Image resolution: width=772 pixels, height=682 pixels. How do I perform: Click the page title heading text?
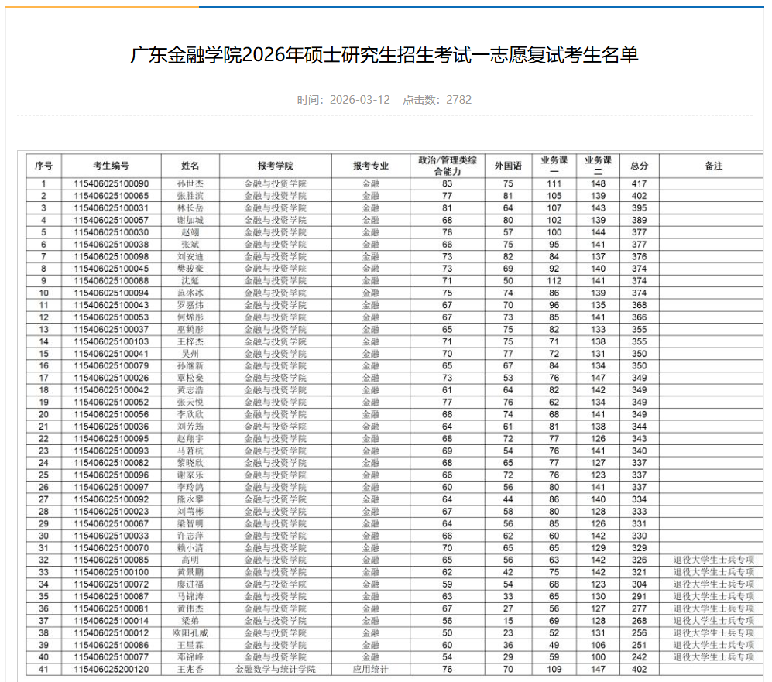point(386,56)
